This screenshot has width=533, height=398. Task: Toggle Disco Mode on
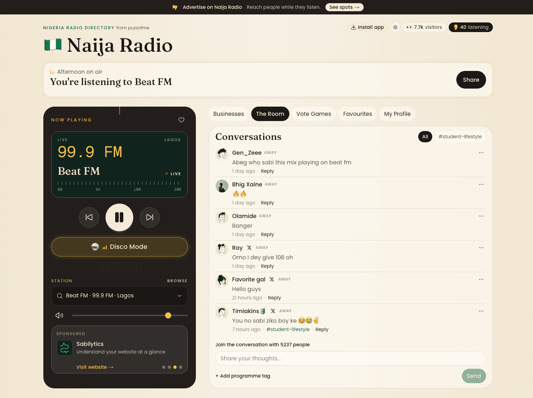(120, 247)
